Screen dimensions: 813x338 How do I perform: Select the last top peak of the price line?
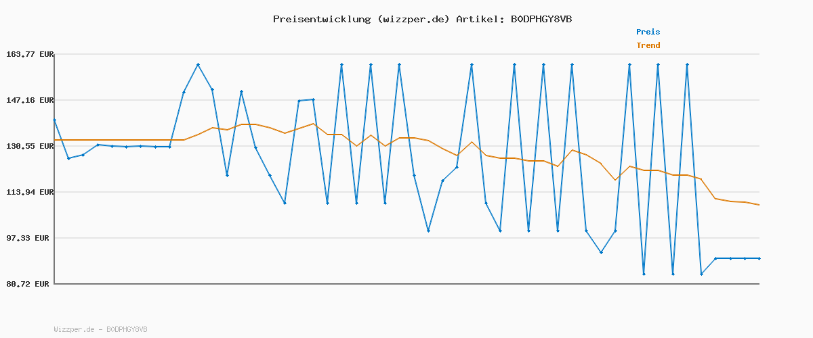[x=687, y=64]
